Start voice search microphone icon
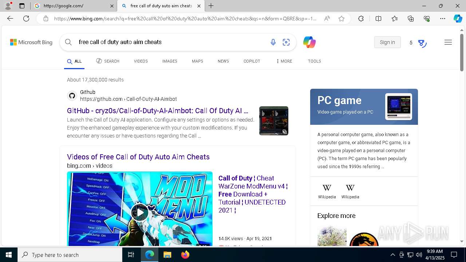 [273, 42]
